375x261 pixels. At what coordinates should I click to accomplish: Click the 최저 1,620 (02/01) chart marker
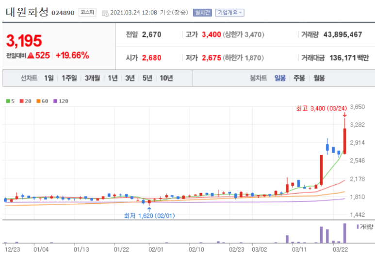[x=149, y=215]
